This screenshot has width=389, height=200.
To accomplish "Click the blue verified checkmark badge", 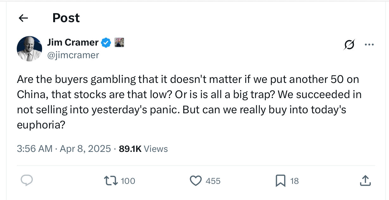I will click(x=106, y=42).
